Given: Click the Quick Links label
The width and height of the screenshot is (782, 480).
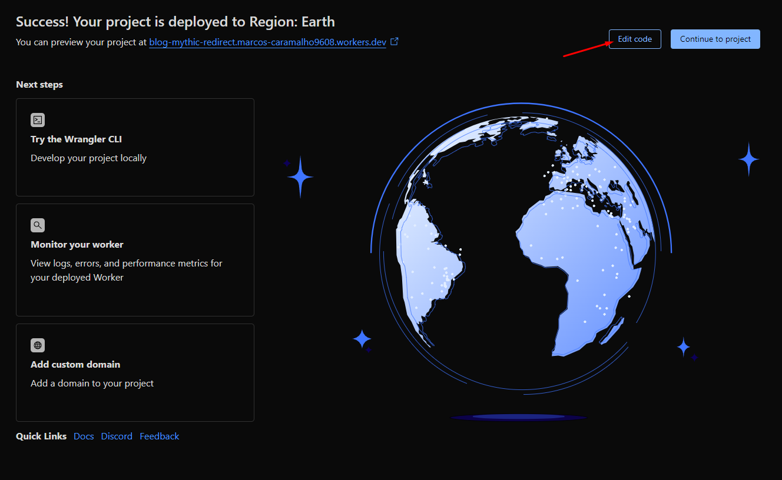Looking at the screenshot, I should coord(41,436).
